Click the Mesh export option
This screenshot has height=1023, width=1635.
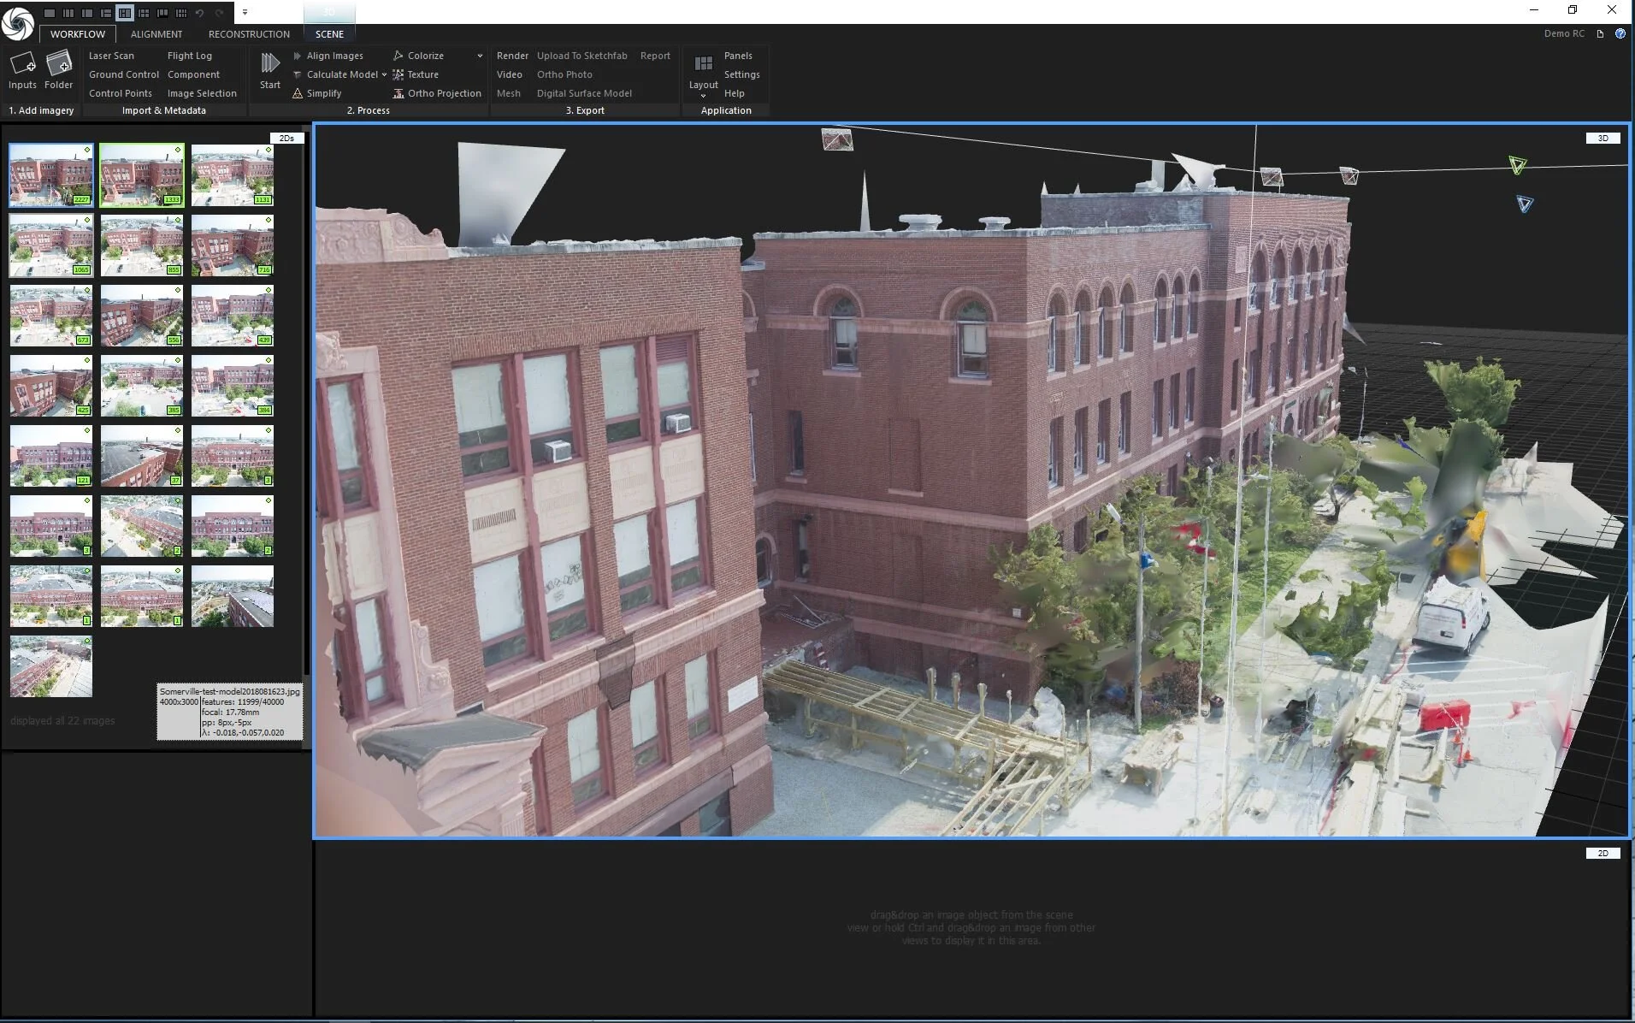click(x=509, y=93)
